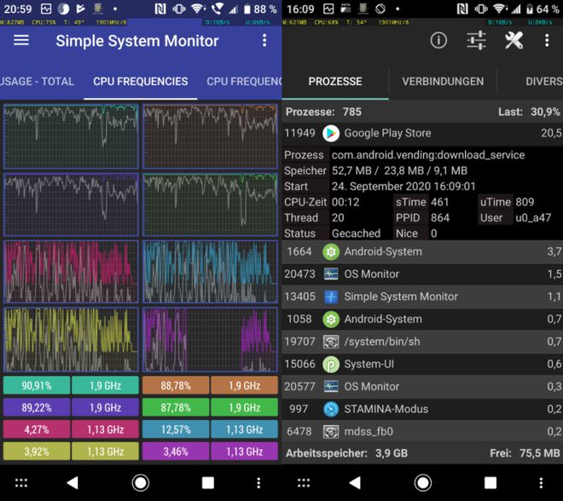Expand the System-UI 15066 process row
563x501 pixels.
pyautogui.click(x=422, y=365)
